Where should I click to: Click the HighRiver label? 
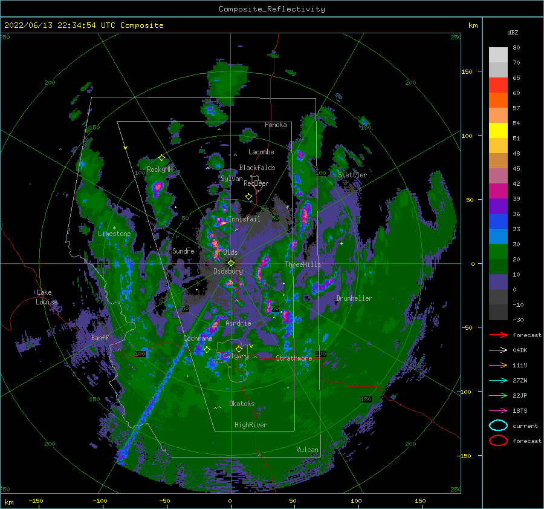click(251, 425)
